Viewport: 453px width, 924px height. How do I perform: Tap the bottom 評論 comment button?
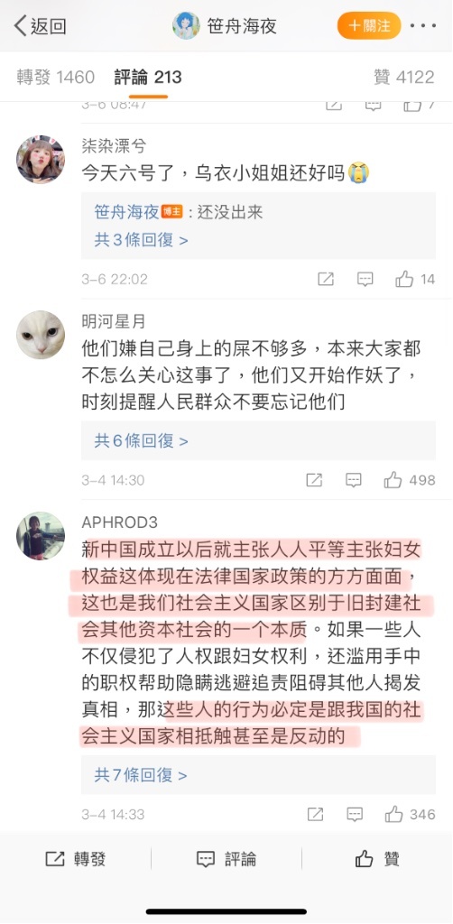tap(226, 859)
